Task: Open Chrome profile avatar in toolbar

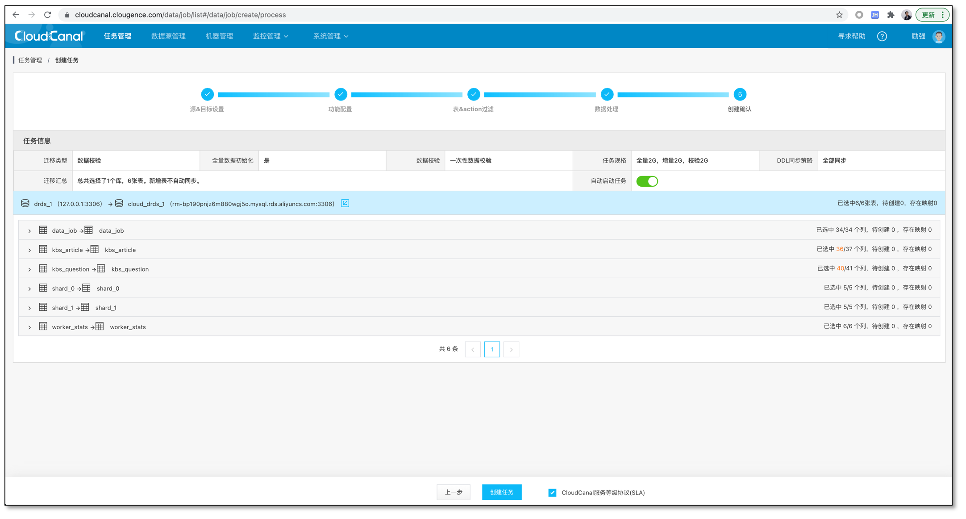Action: click(906, 15)
